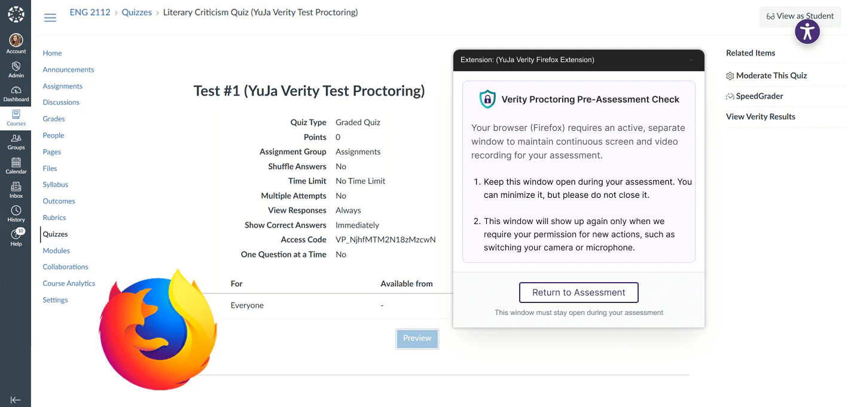The width and height of the screenshot is (857, 407).
Task: Open the Inbox icon
Action: pyautogui.click(x=16, y=187)
